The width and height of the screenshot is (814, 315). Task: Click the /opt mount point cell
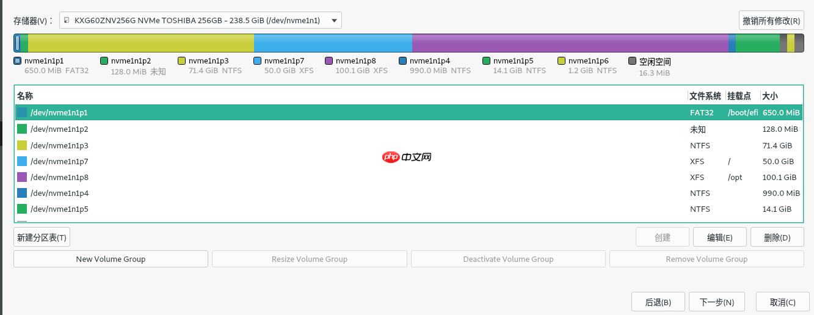[x=735, y=177]
